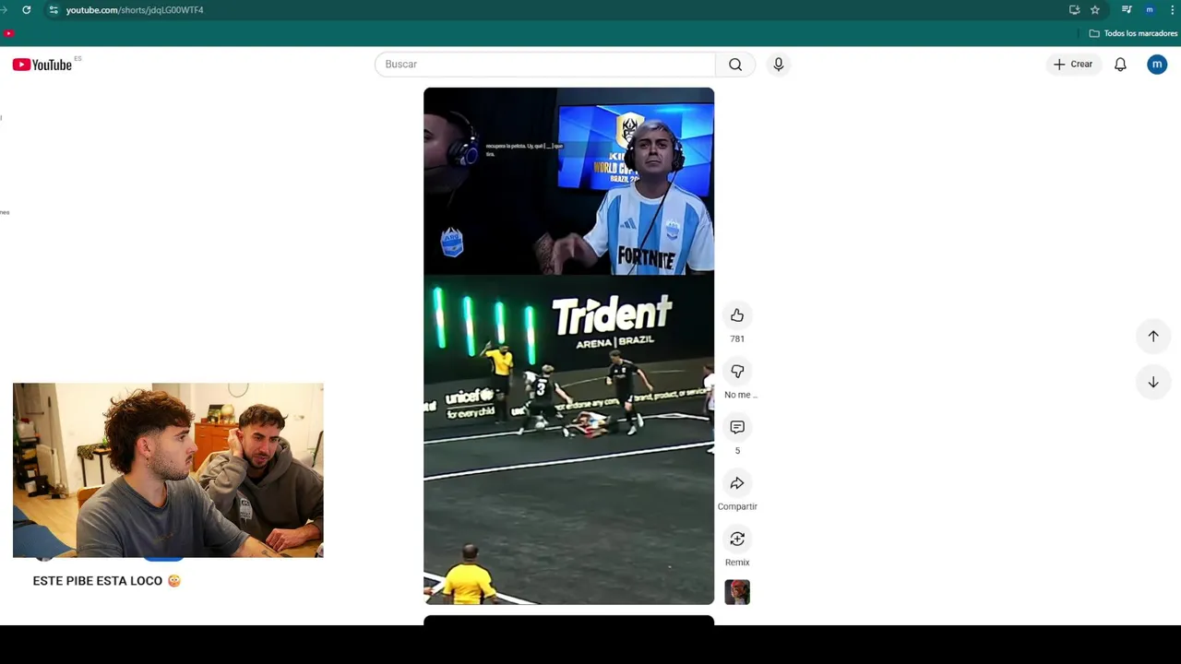
Task: Focus the Buscar search field
Action: point(545,65)
